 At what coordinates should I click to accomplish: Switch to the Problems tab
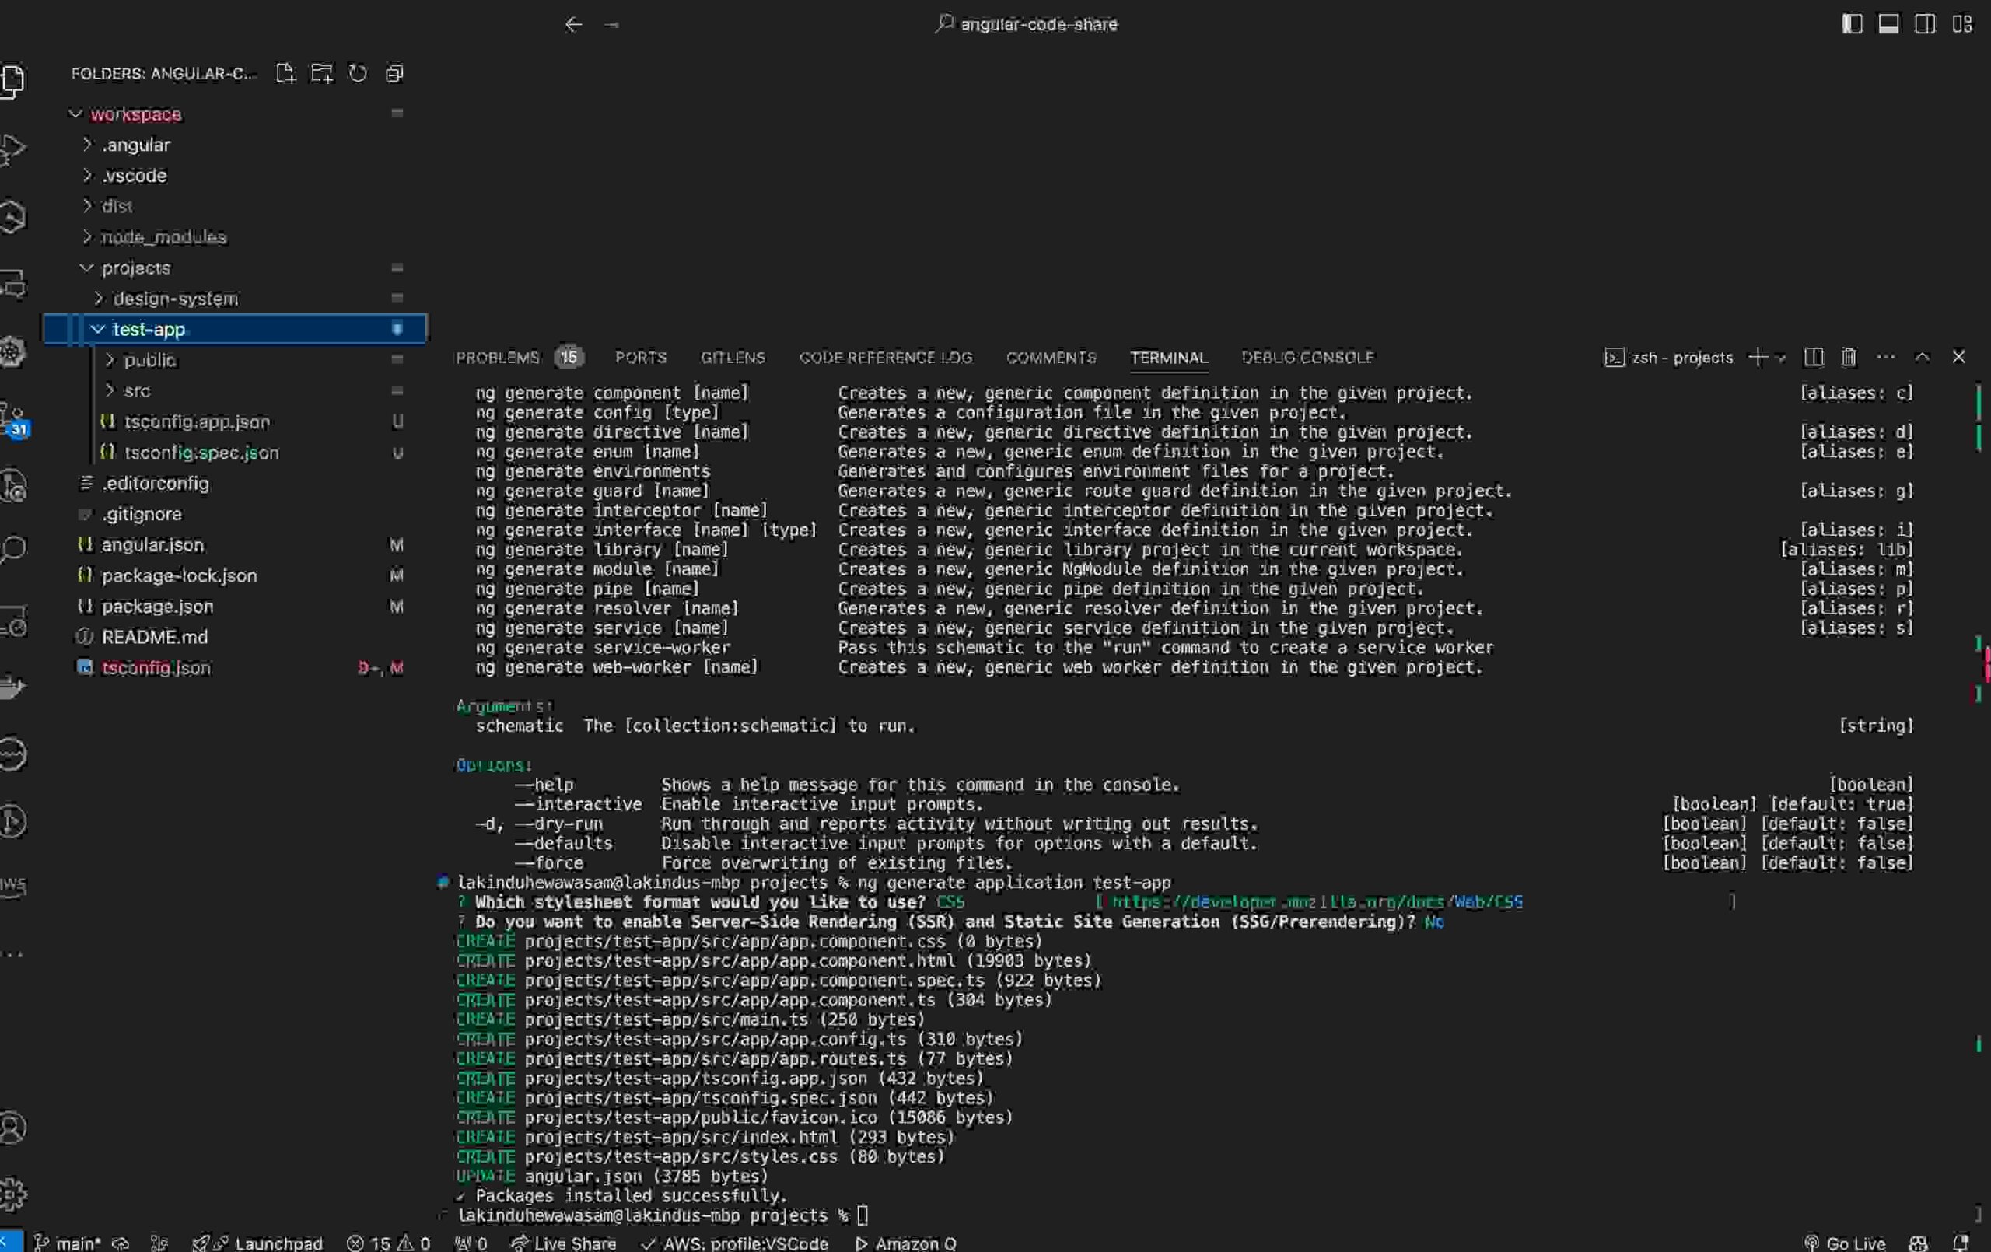point(497,357)
